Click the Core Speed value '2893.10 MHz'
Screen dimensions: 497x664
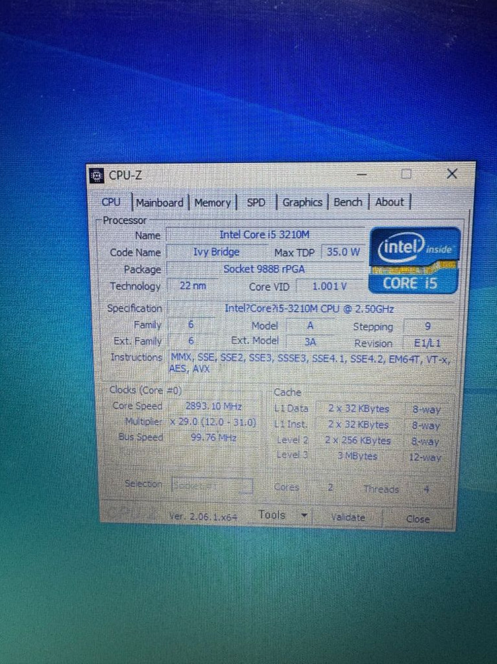213,406
